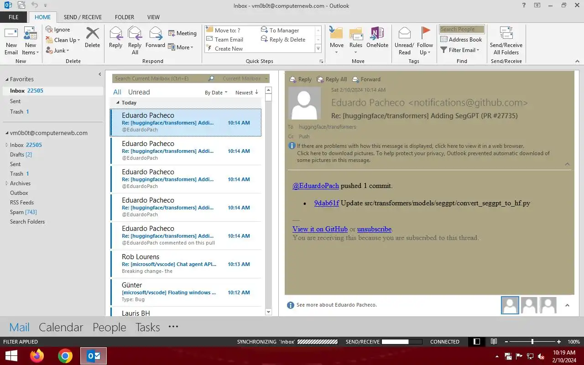Click the Reply icon in the ribbon
This screenshot has width=584, height=365.
pos(116,34)
